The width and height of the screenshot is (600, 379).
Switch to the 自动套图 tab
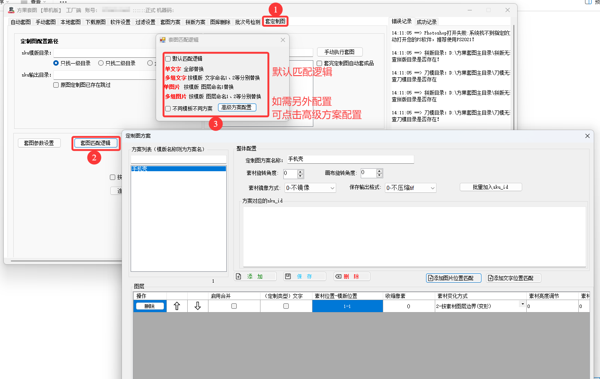click(20, 22)
